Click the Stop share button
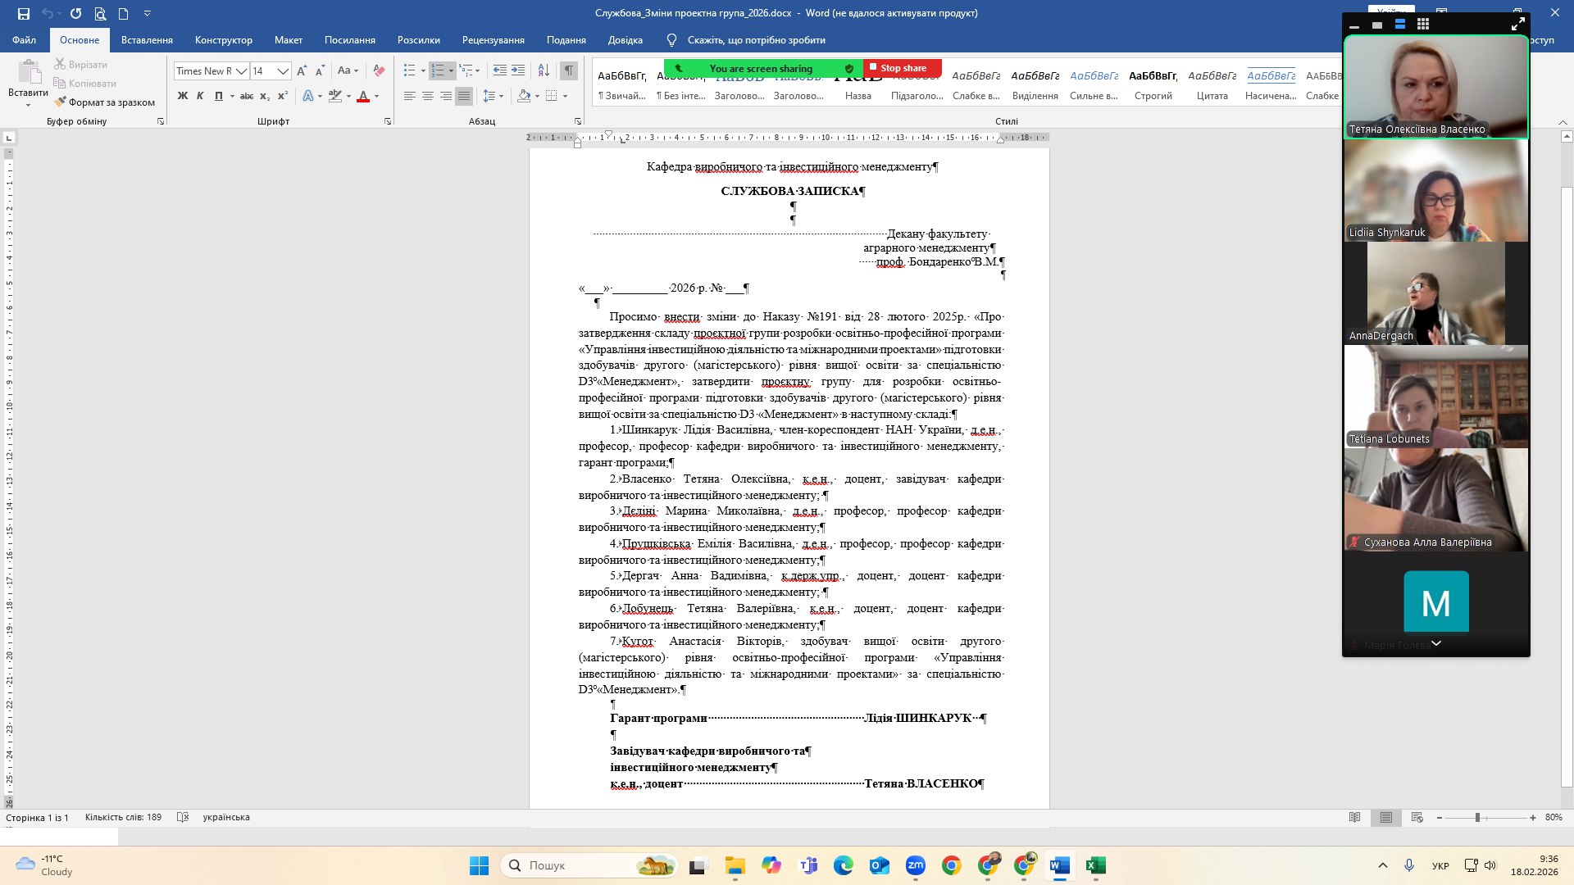The width and height of the screenshot is (1574, 885). tap(903, 69)
